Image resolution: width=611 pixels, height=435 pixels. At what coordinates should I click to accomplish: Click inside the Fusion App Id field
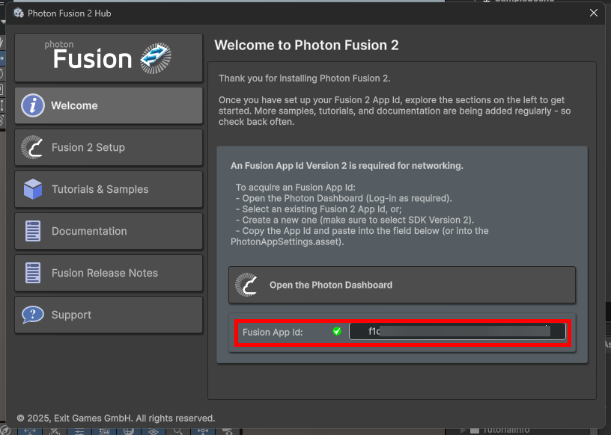point(457,332)
